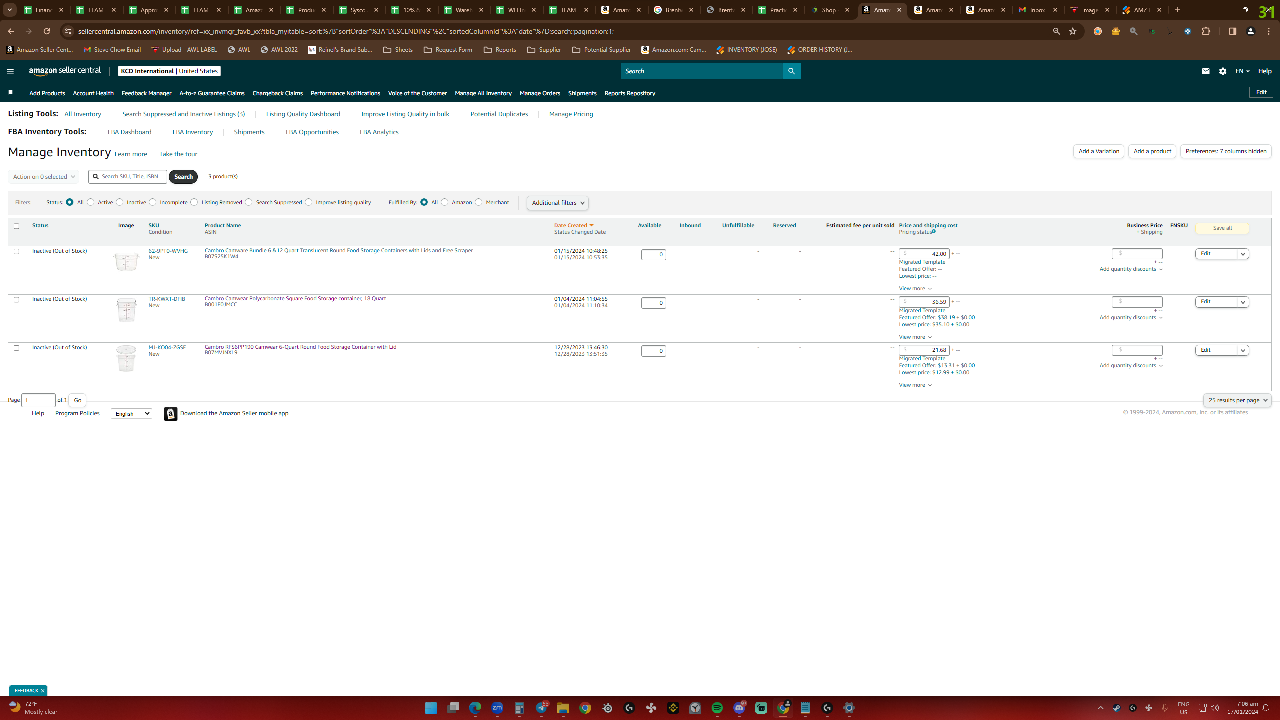Tick the checkbox for SKU MJ-KO04-ZGSF

pyautogui.click(x=16, y=348)
